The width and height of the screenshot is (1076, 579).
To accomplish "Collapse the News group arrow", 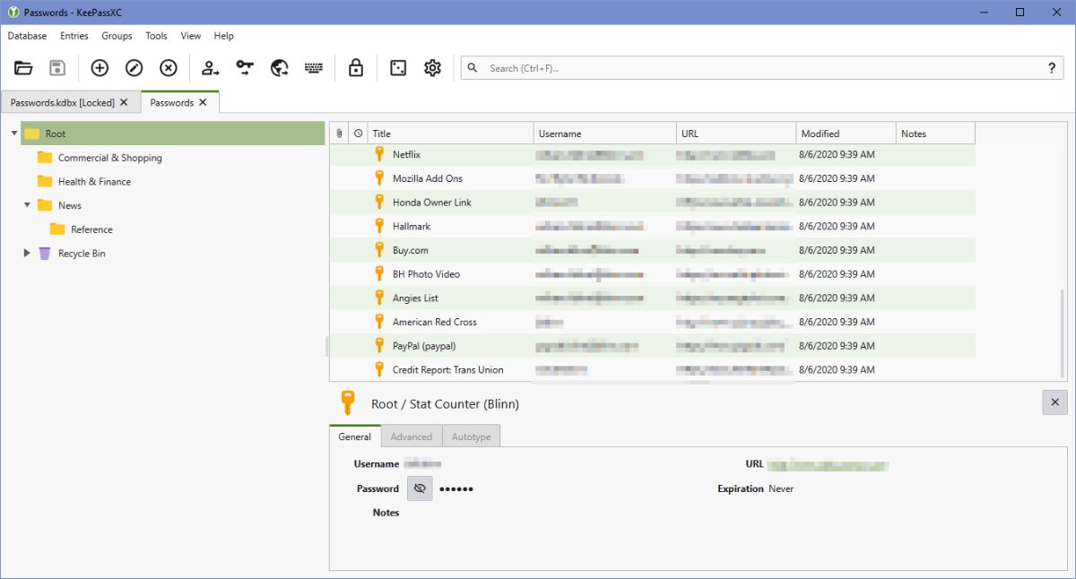I will click(27, 205).
